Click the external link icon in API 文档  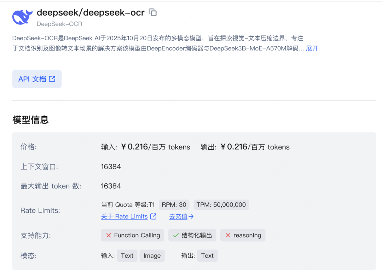pyautogui.click(x=52, y=79)
